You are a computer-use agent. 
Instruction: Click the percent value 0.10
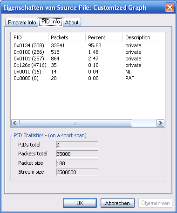93,65
